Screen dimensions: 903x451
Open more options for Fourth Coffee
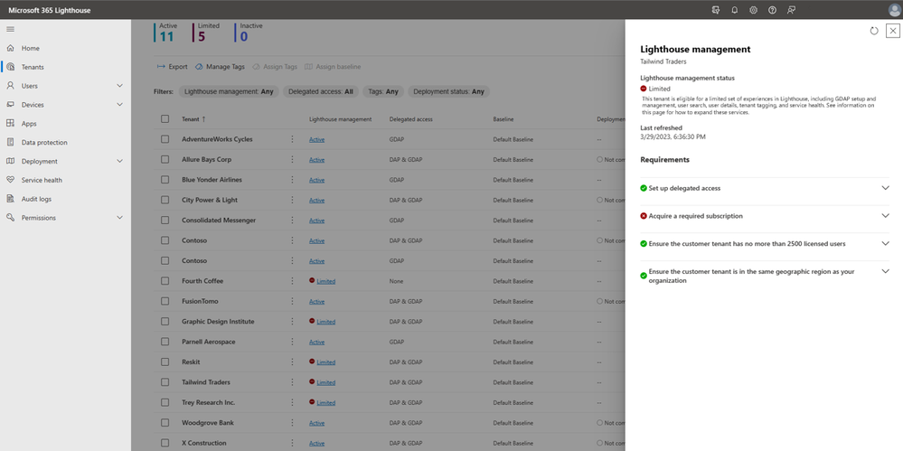click(x=292, y=280)
